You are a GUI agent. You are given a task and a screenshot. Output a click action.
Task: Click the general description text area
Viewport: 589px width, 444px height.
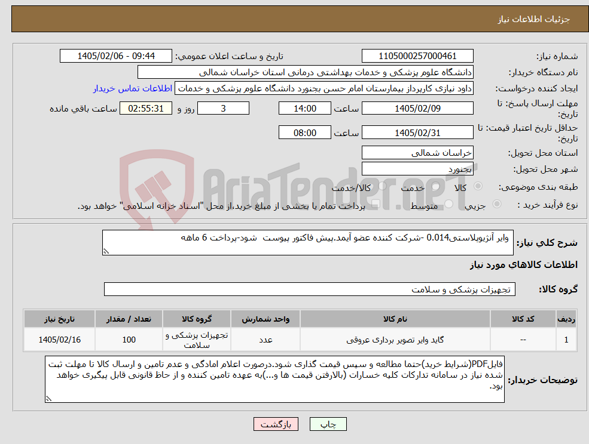click(307, 243)
